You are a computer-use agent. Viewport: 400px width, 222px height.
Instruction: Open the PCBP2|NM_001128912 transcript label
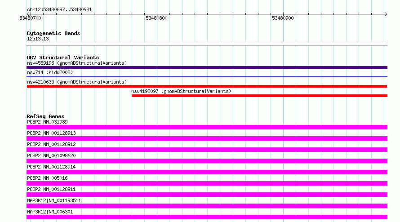[51, 144]
